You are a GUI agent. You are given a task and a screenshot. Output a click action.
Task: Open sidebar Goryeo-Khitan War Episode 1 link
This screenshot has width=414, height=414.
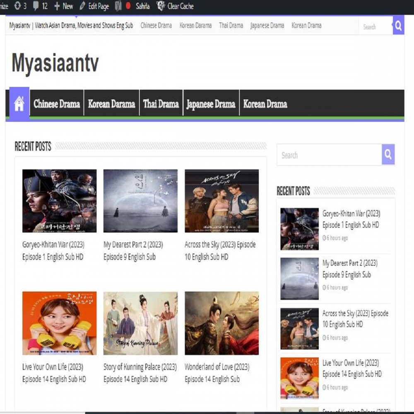[351, 219]
